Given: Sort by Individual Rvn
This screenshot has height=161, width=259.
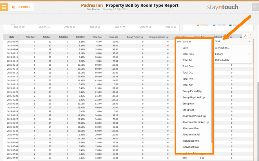Looking at the screenshot, I should coord(191,147).
